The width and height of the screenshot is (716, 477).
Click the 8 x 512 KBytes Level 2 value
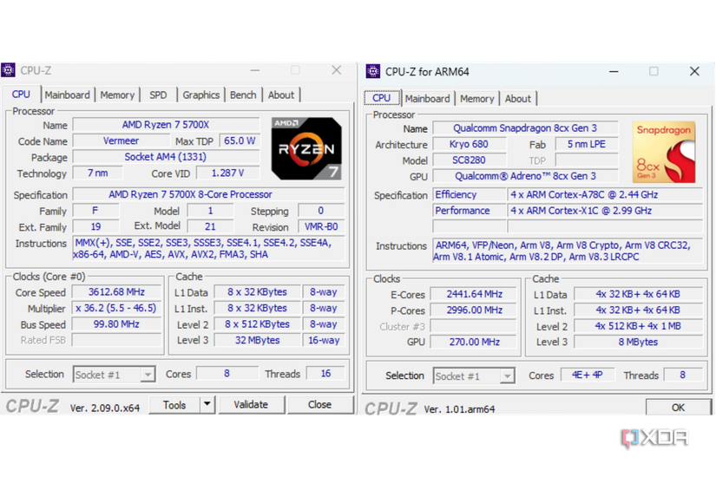[x=258, y=324]
